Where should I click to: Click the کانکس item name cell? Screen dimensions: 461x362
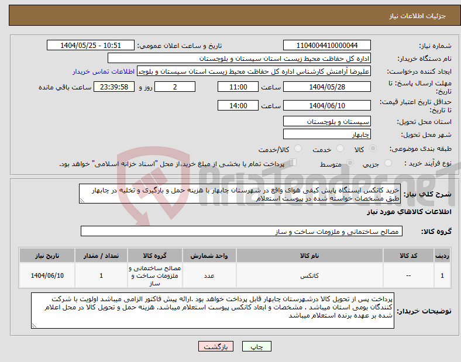[x=309, y=275]
